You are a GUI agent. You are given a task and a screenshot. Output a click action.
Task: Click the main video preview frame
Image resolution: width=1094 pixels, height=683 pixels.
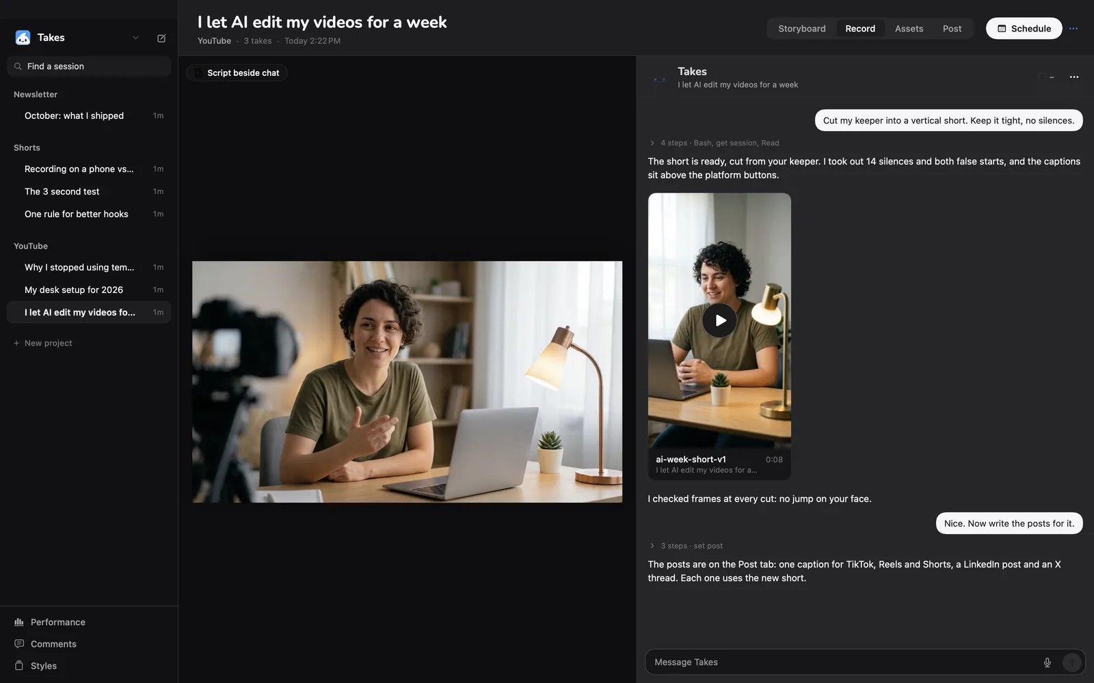(407, 382)
